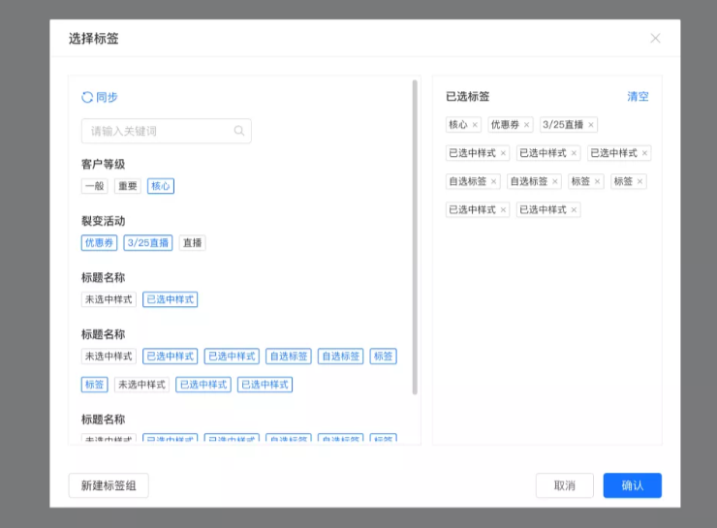Select the 直播 tag under 裂变活动
Screen dimensions: 717x528
tap(192, 243)
